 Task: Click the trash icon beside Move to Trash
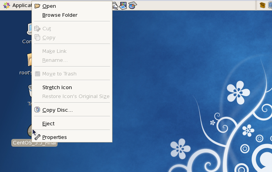click(37, 74)
